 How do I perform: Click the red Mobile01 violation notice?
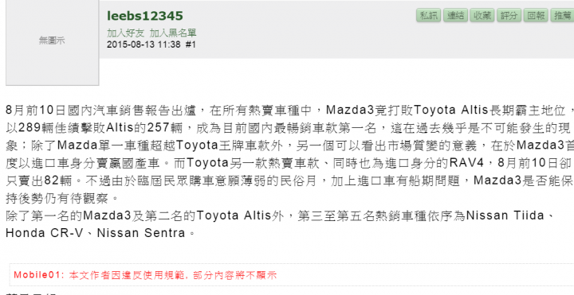click(x=145, y=275)
